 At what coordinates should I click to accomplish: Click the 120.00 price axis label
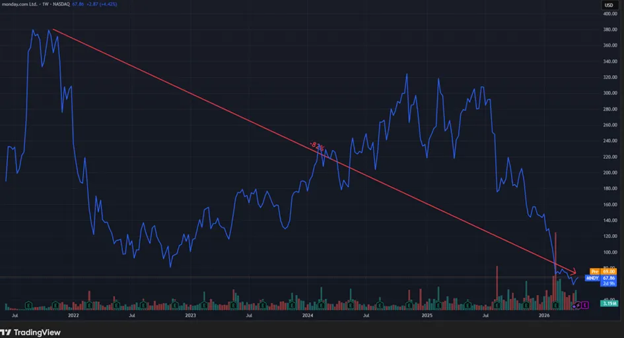[610, 237]
